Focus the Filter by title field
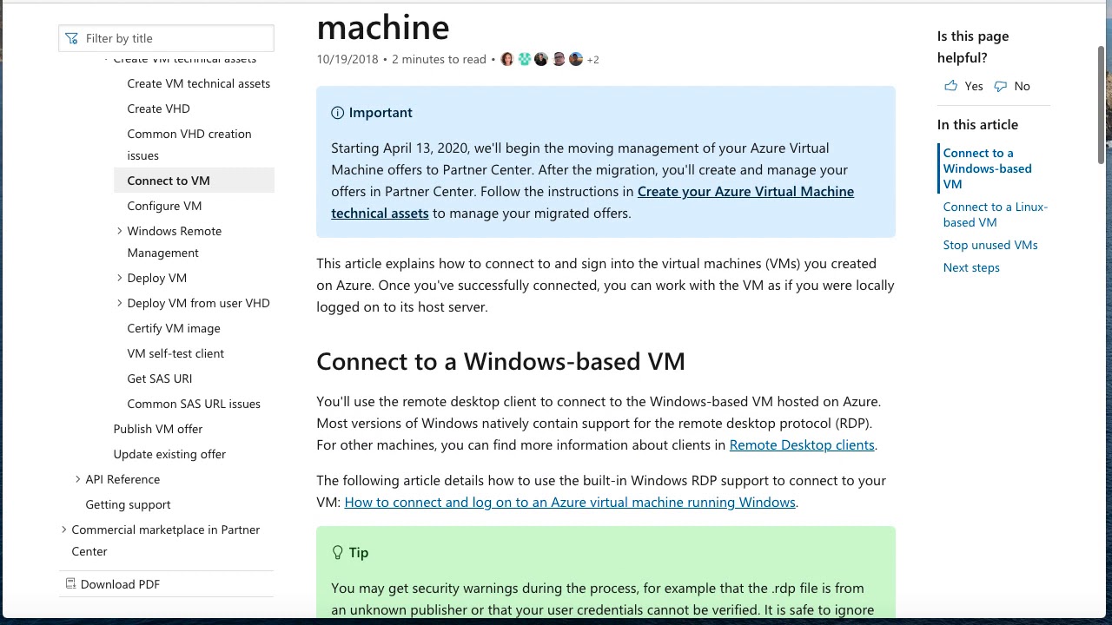 click(166, 38)
